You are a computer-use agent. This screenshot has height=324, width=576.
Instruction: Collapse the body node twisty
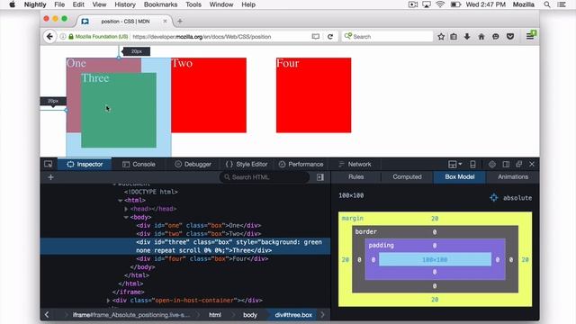(126, 217)
